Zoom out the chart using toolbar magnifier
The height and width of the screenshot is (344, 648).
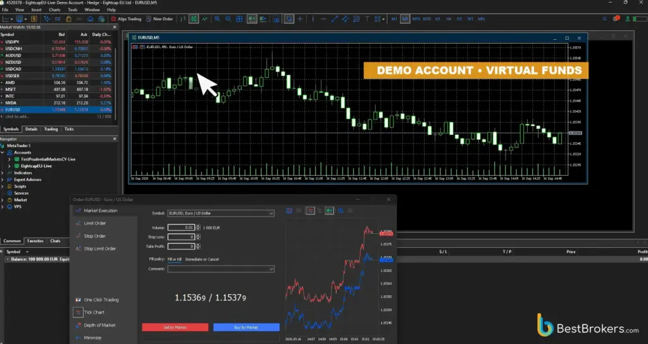228,19
